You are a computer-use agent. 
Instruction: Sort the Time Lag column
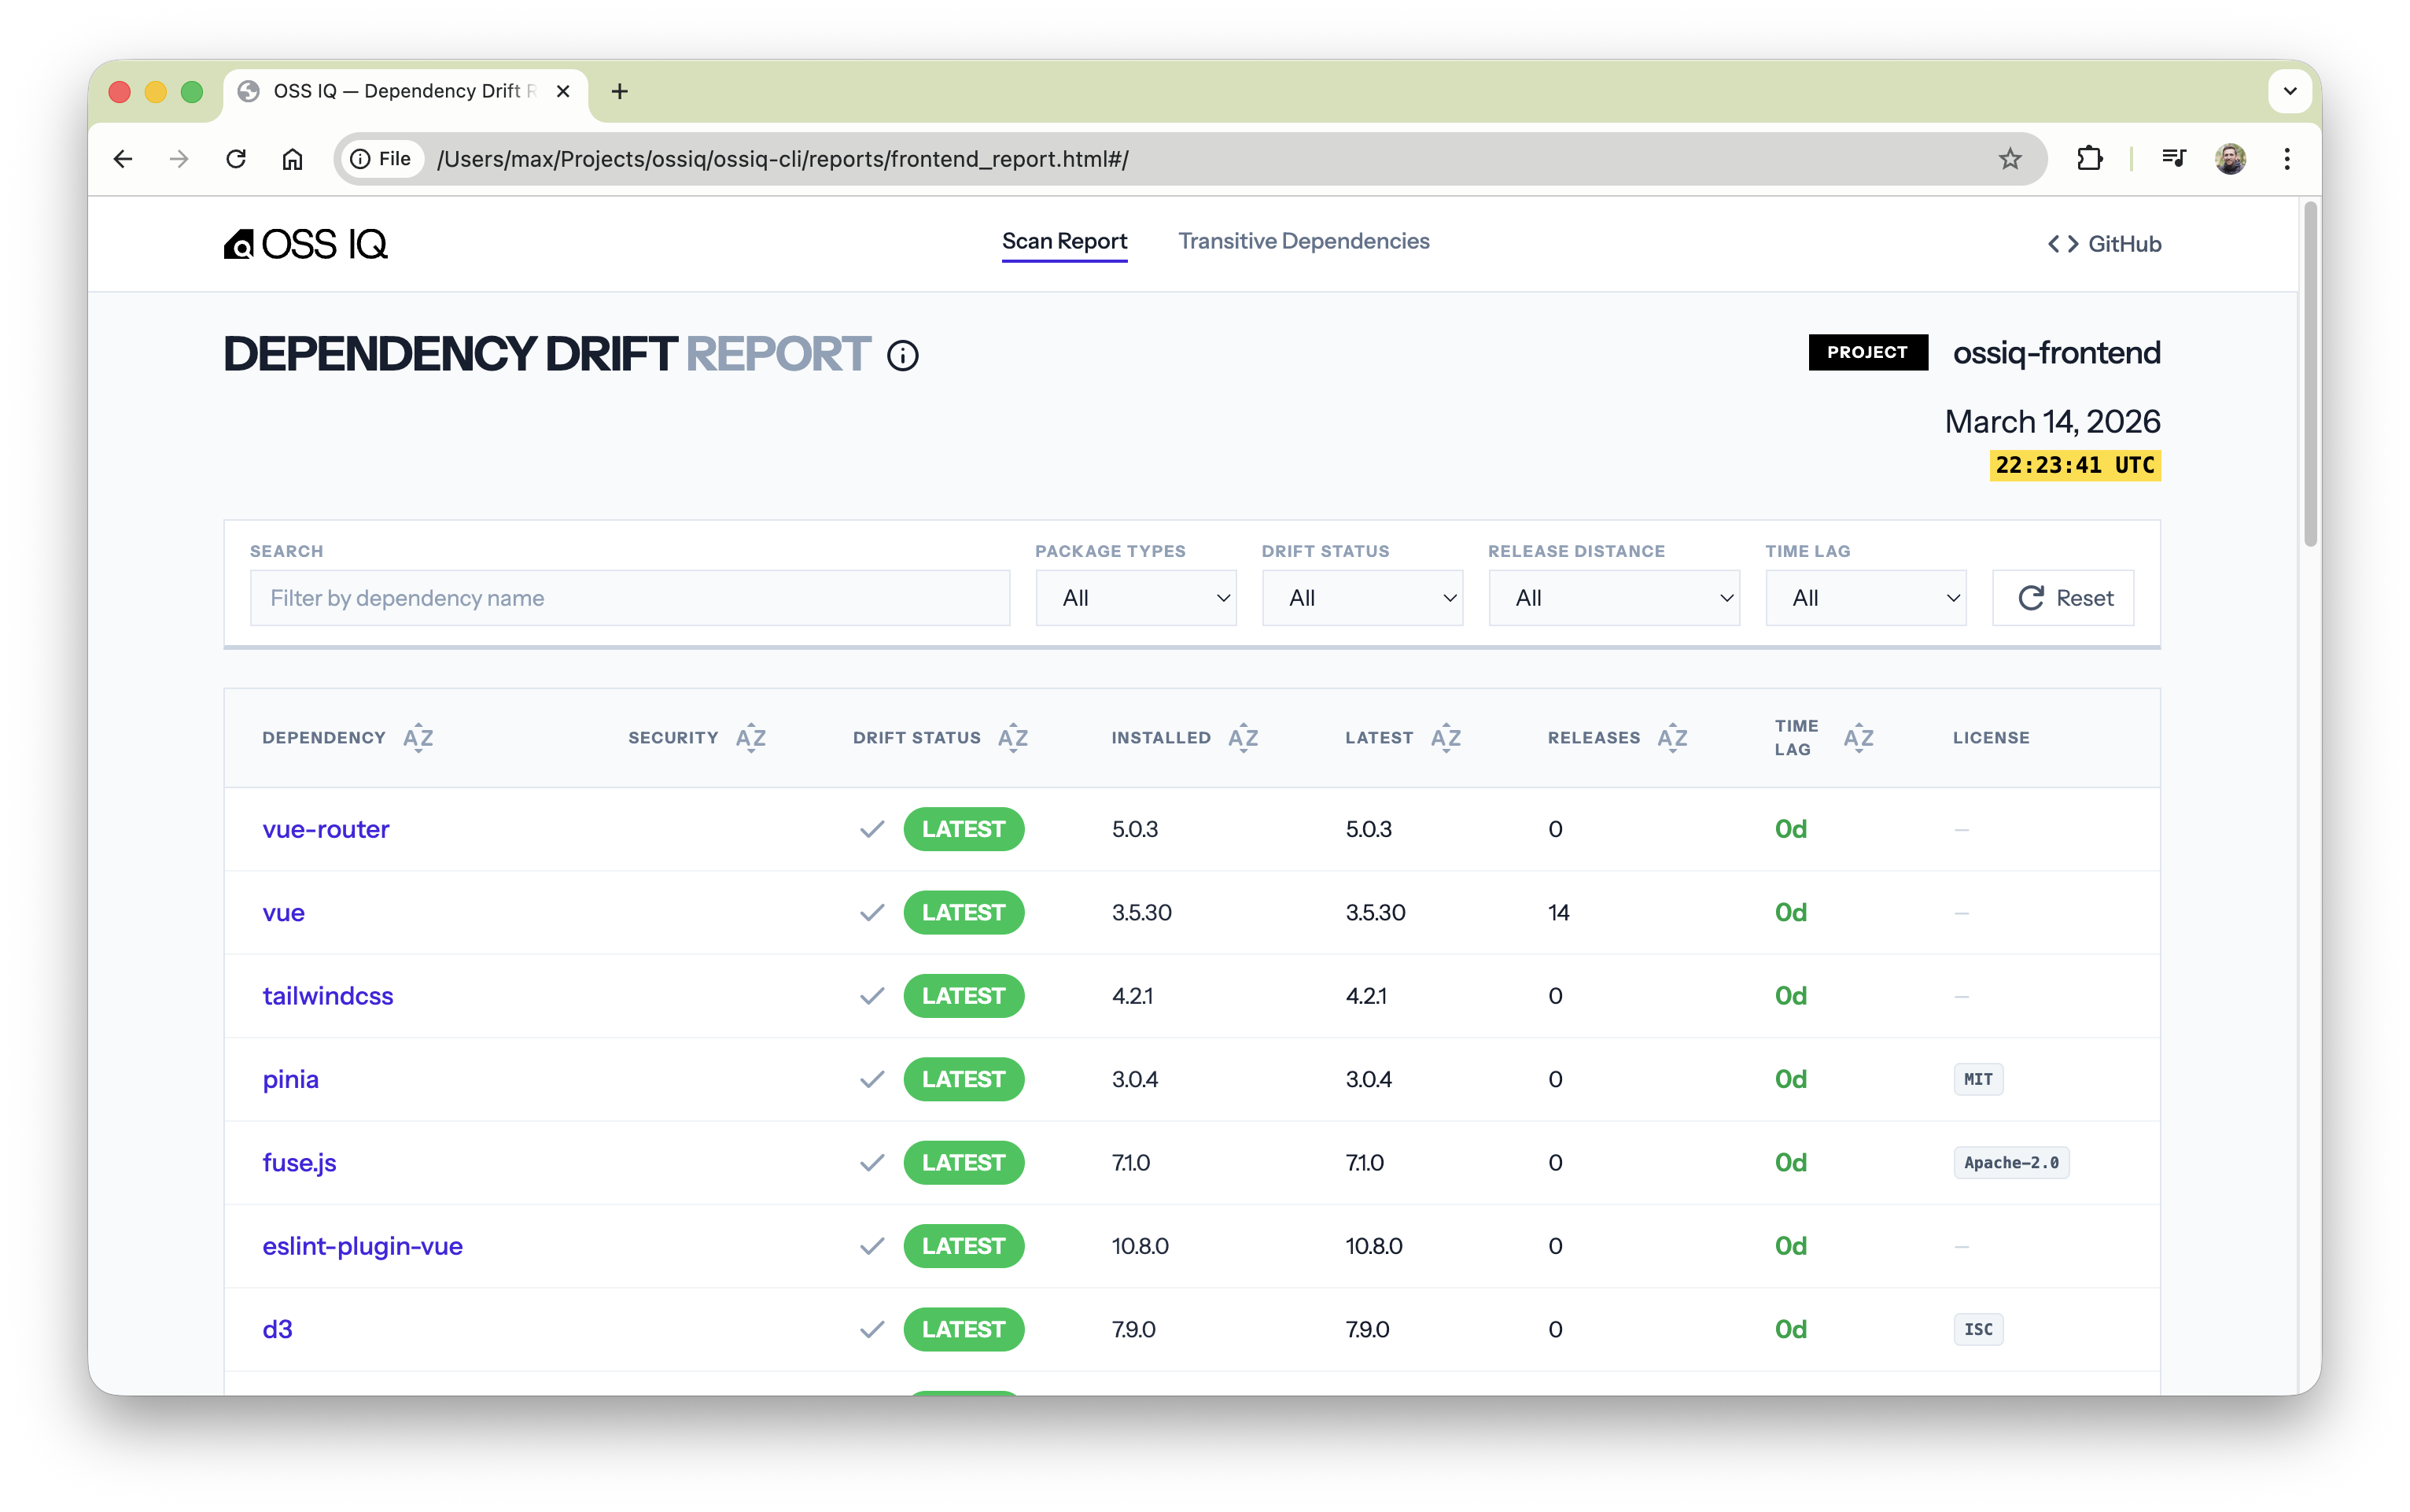point(1859,737)
